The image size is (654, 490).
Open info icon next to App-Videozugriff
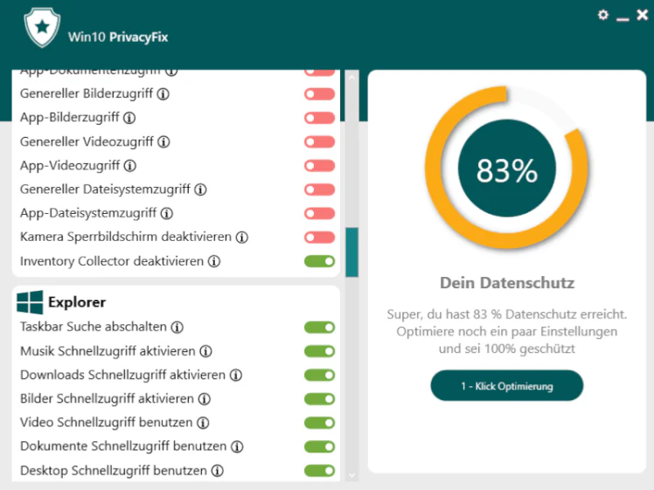(130, 166)
